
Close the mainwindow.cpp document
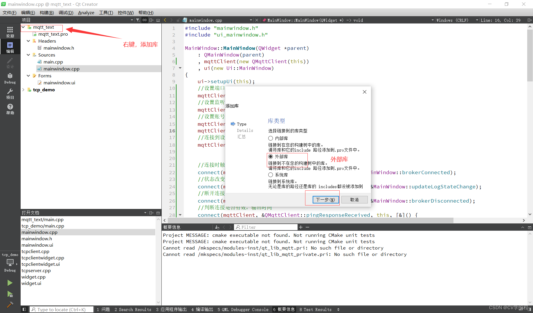coord(257,20)
